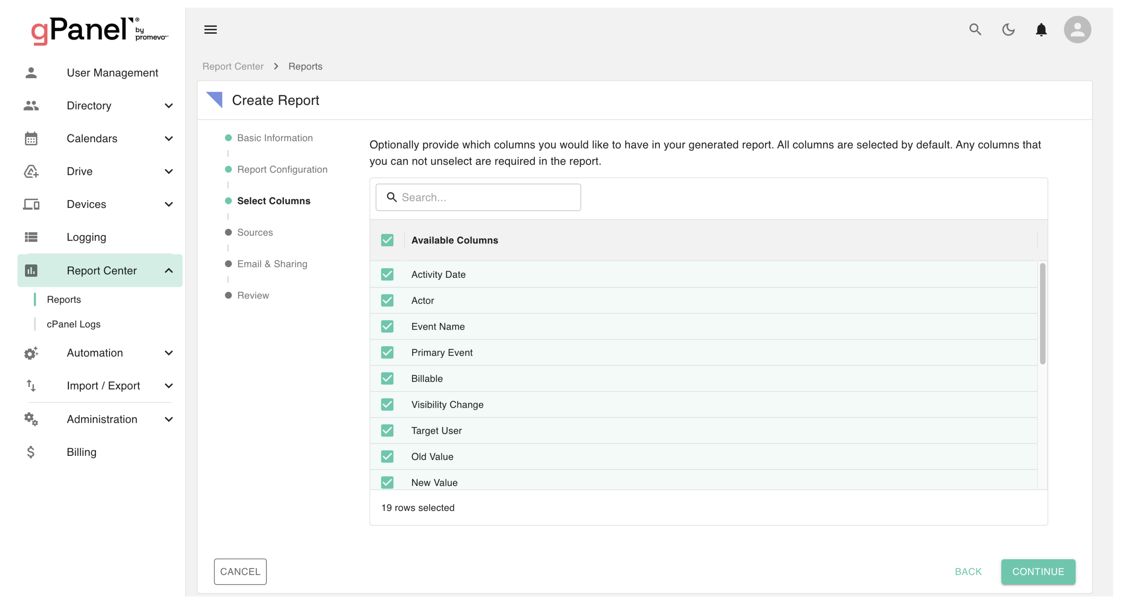Go to the Basic Information step
Screen dimensions: 1126x604
pos(275,138)
